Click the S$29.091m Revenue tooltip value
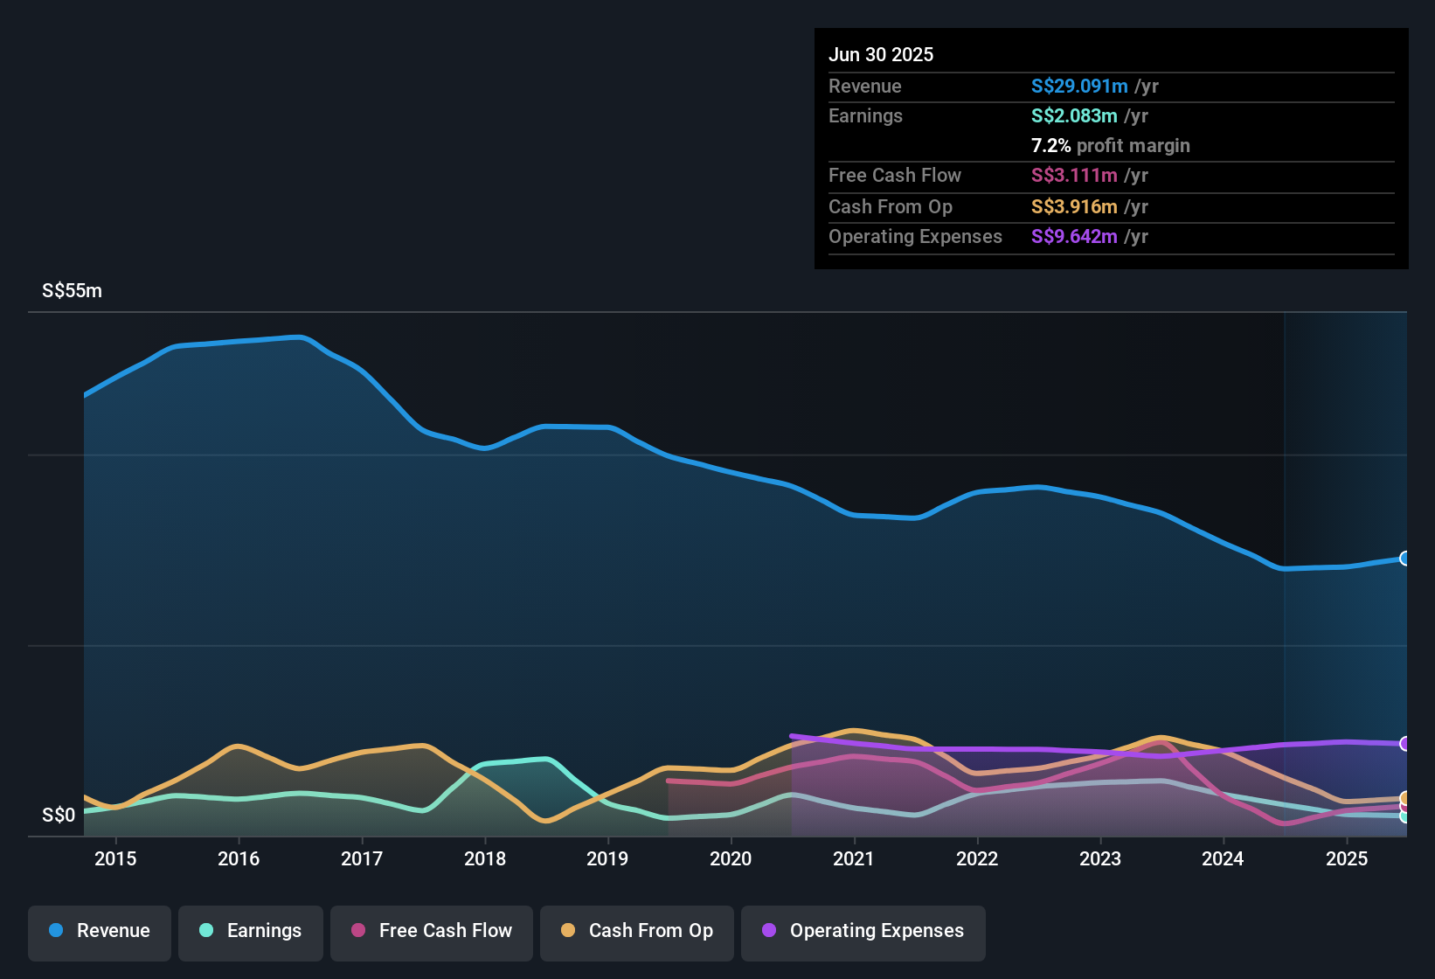The width and height of the screenshot is (1435, 979). [x=1079, y=86]
